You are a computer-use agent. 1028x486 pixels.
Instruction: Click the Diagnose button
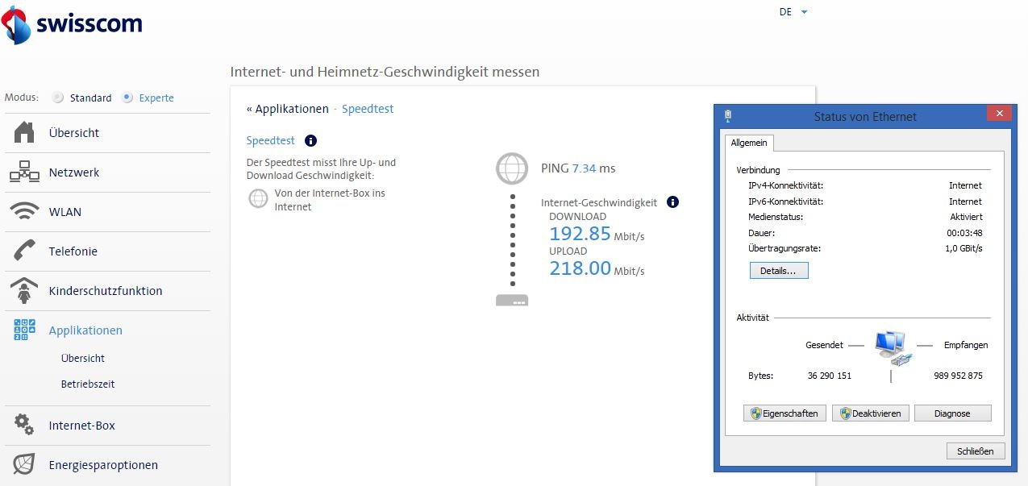pyautogui.click(x=952, y=413)
